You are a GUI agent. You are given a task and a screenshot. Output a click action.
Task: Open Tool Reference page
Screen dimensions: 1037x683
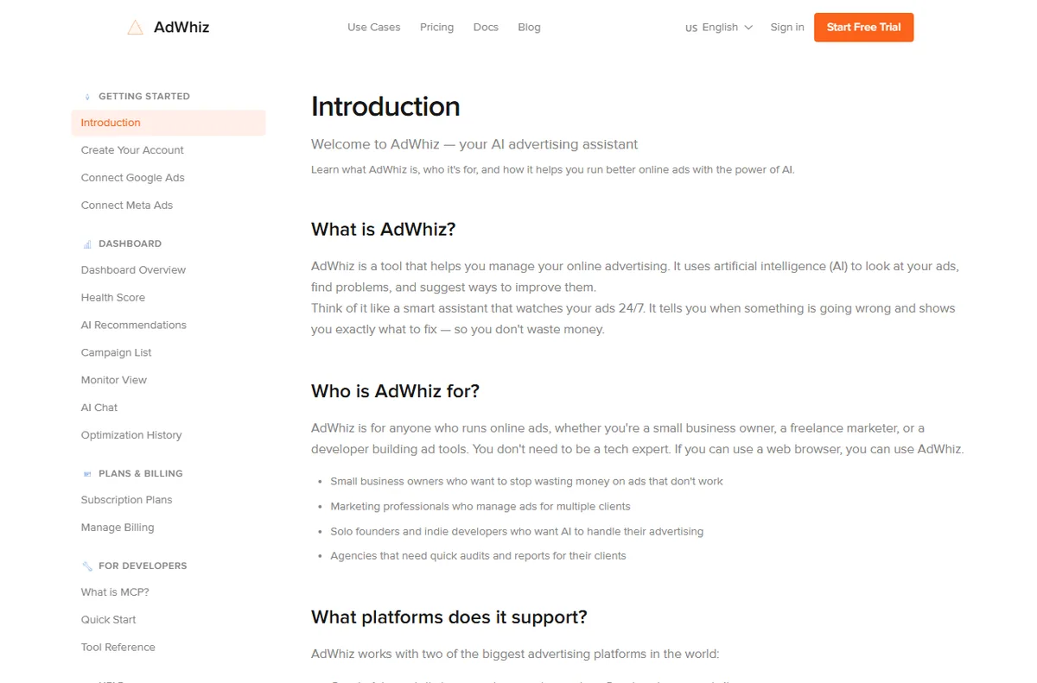click(118, 648)
